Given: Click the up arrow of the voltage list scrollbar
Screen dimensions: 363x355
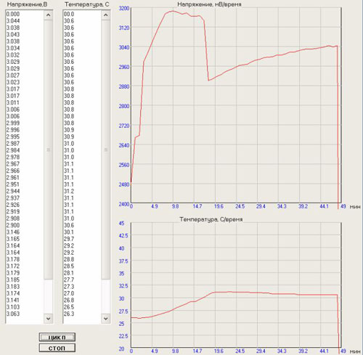Looking at the screenshot, I should pyautogui.click(x=48, y=15).
